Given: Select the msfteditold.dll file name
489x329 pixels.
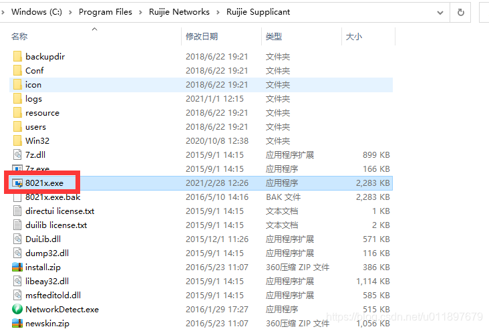Looking at the screenshot, I should click(x=53, y=296).
